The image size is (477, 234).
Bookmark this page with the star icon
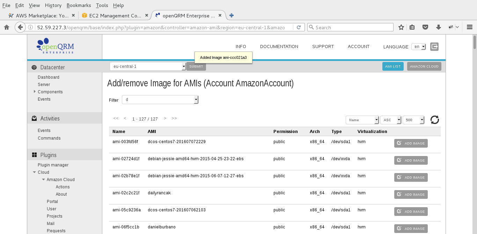[401, 27]
